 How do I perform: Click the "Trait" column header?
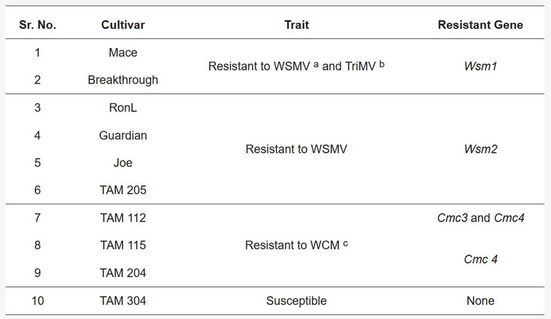pyautogui.click(x=296, y=24)
